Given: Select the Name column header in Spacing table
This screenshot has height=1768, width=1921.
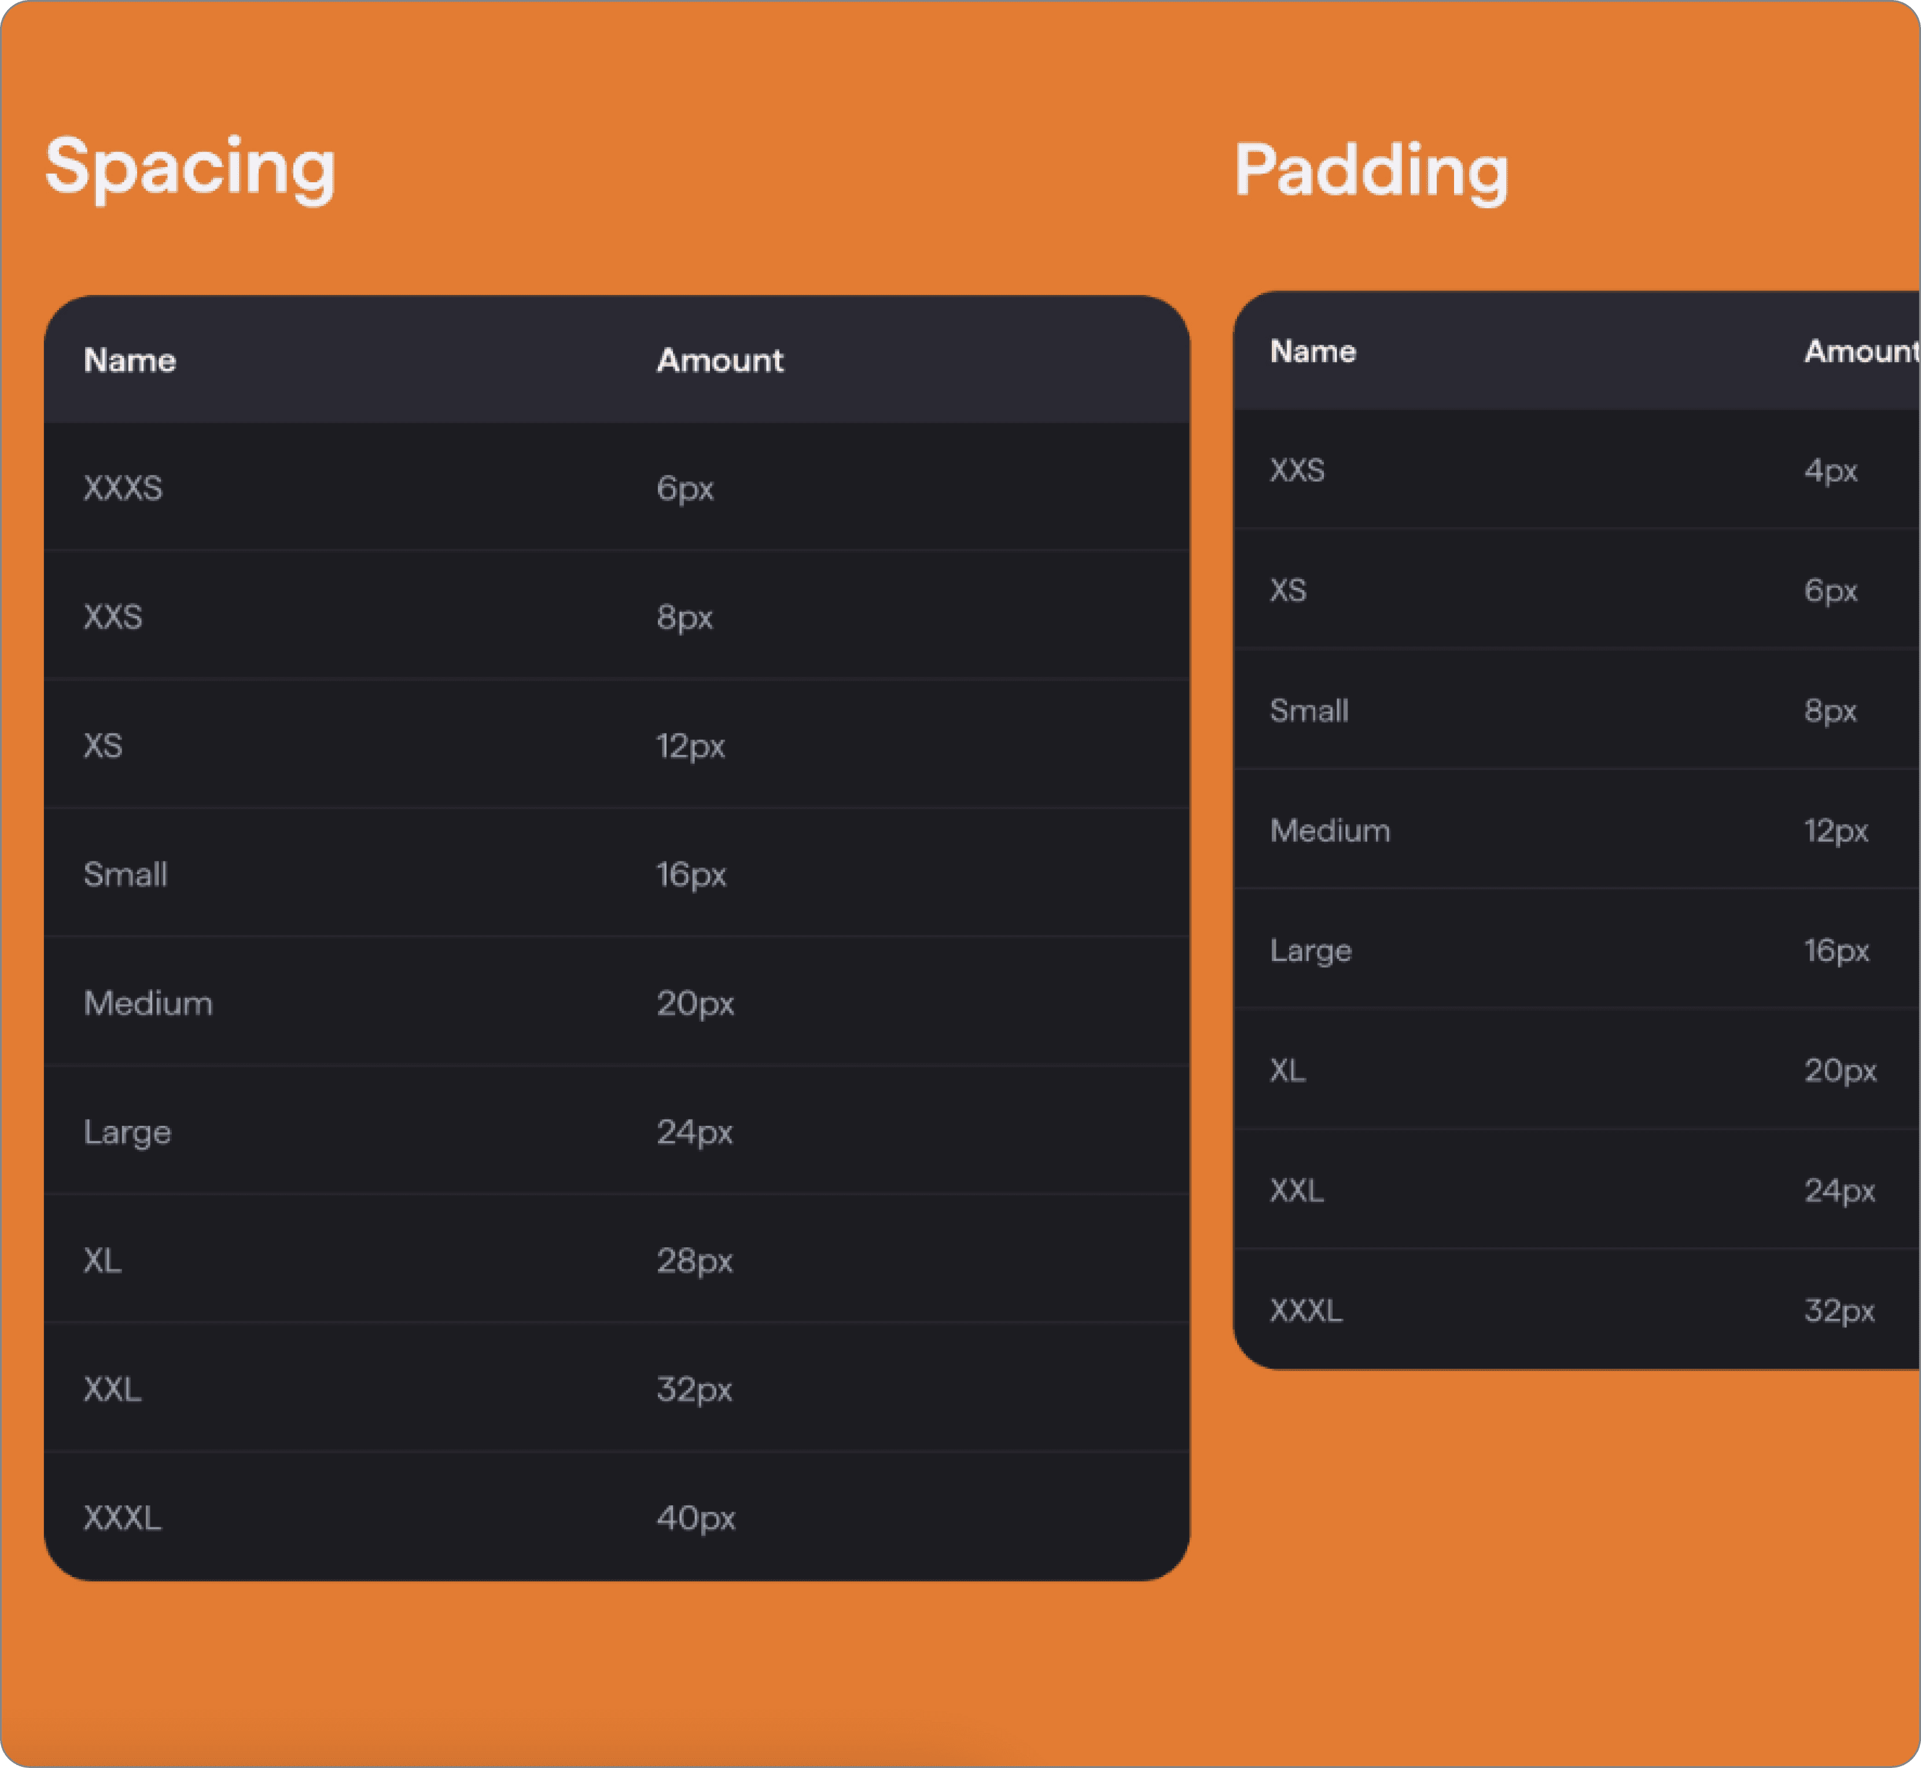Looking at the screenshot, I should [x=130, y=360].
